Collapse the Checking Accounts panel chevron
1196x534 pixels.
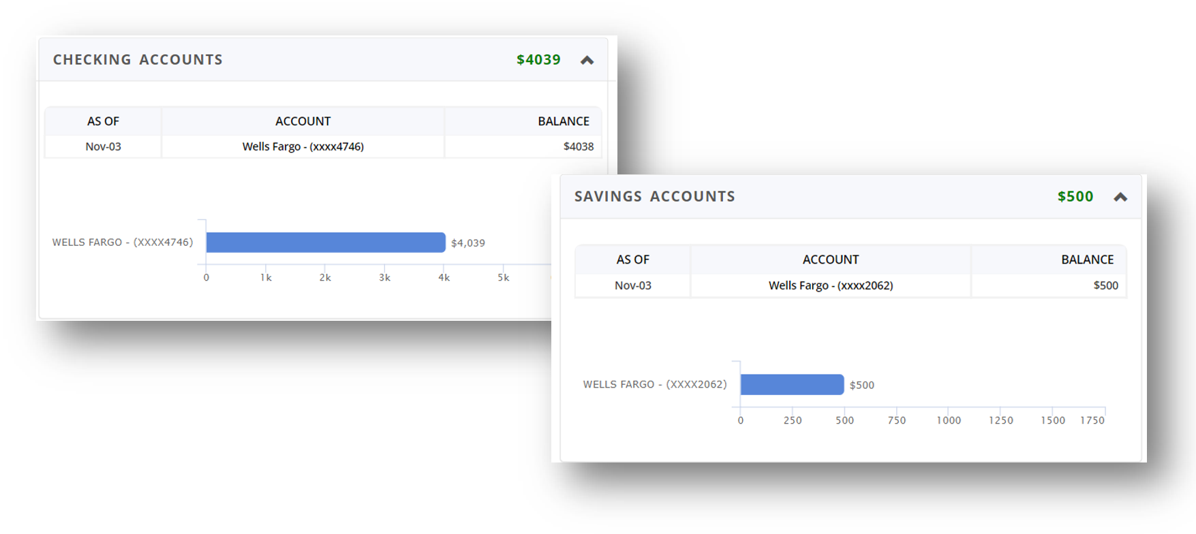587,60
